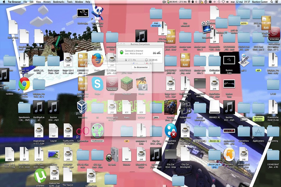The width and height of the screenshot is (281, 187).
Task: Open the map minecraft folder
Action: coord(156,14)
